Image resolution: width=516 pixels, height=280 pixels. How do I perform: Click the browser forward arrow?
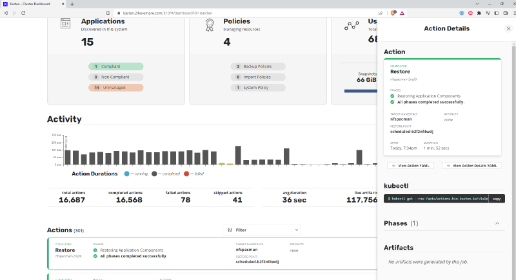[14, 13]
